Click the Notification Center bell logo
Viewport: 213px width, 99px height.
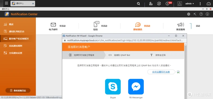(7, 14)
